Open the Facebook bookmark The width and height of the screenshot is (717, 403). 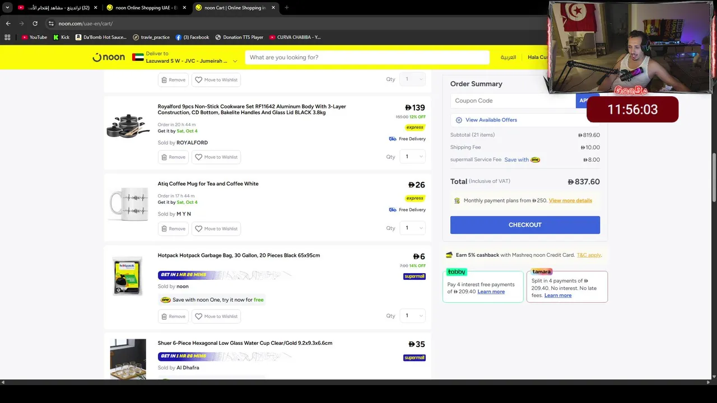(x=192, y=37)
